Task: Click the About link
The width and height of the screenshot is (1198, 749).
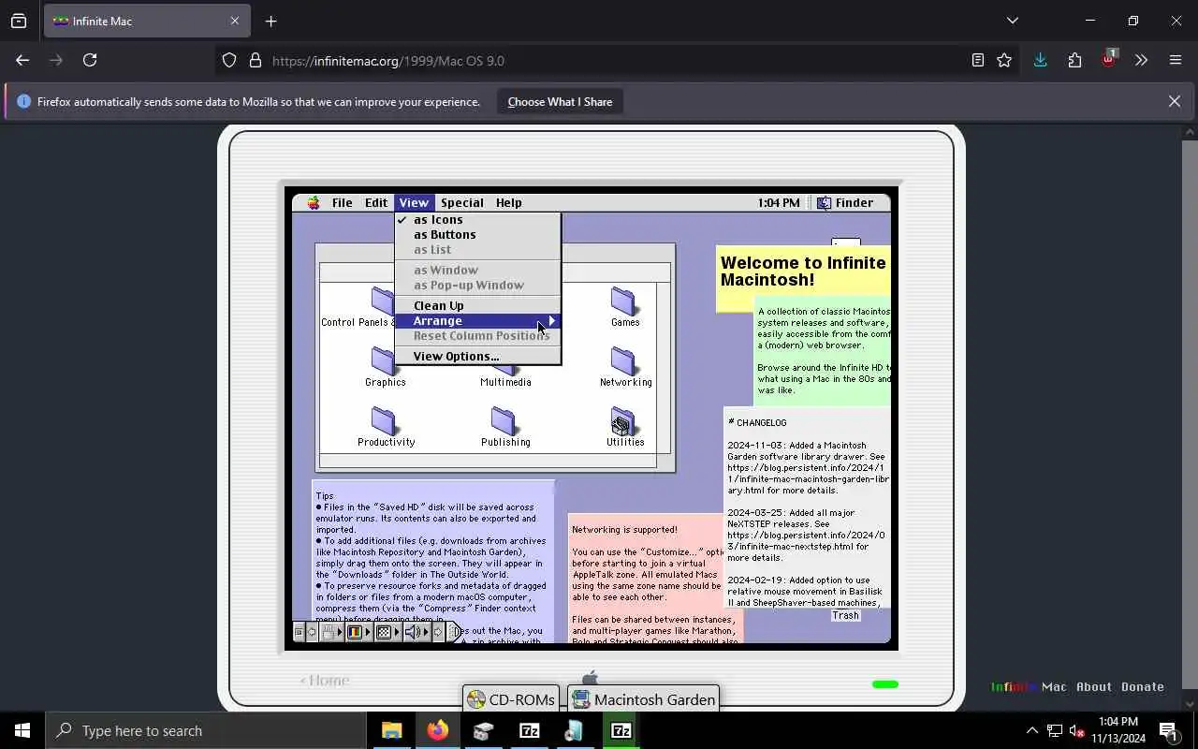Action: point(1094,686)
